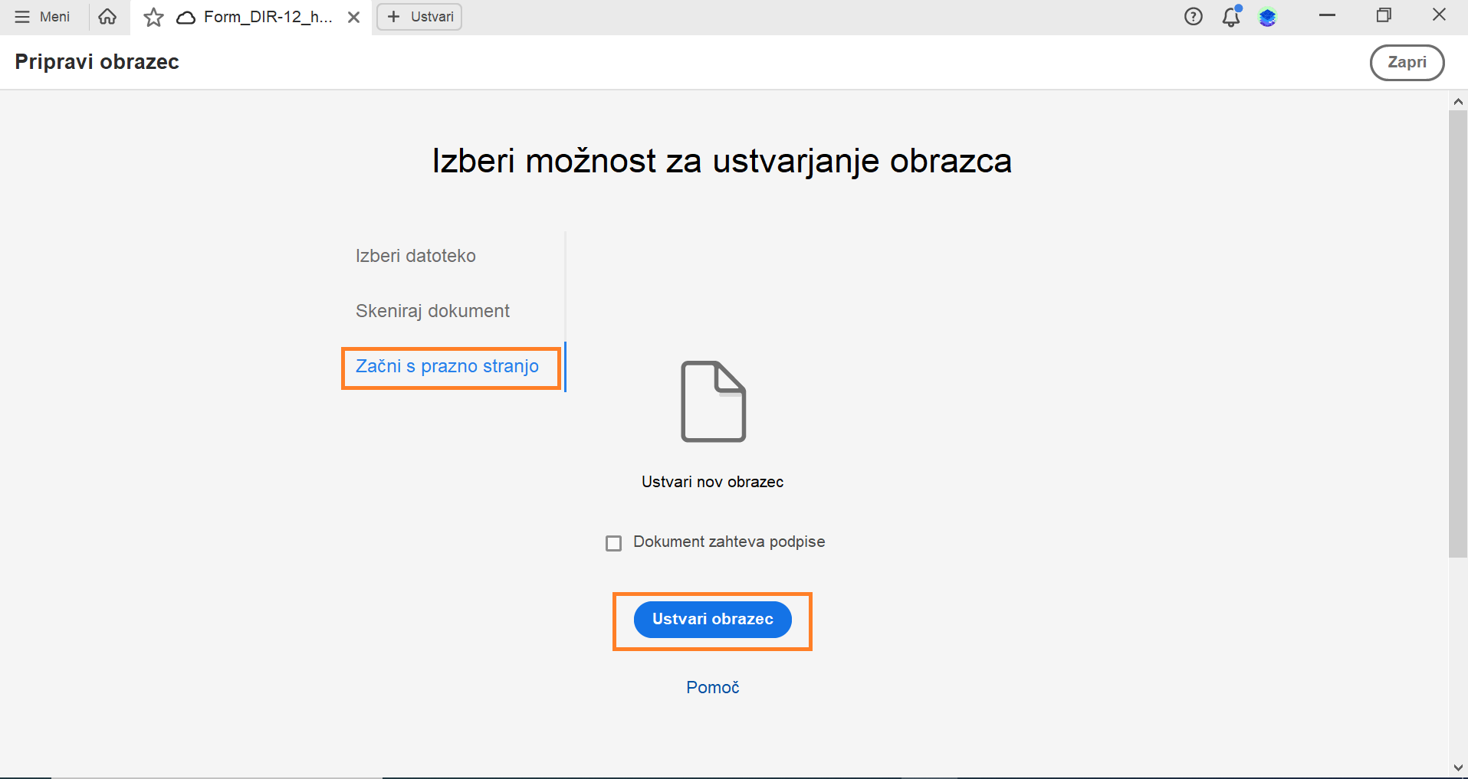Click the cloud sync icon on the tab
The image size is (1468, 779).
pyautogui.click(x=186, y=17)
